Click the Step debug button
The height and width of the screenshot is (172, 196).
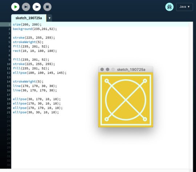(x=26, y=7)
